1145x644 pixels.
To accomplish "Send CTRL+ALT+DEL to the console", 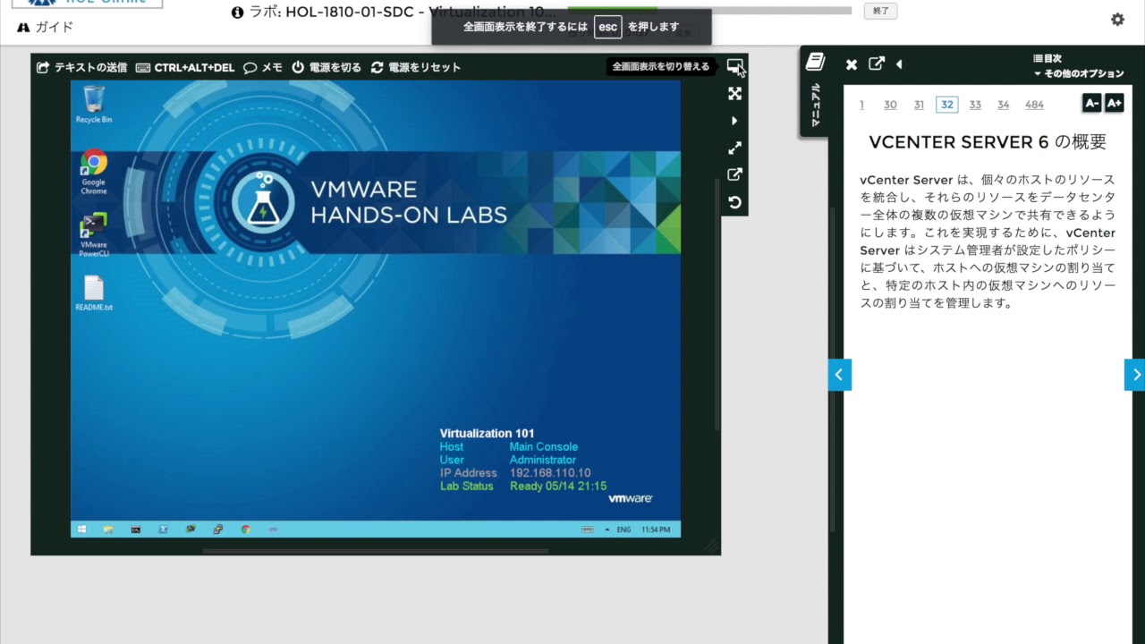I will (x=185, y=67).
